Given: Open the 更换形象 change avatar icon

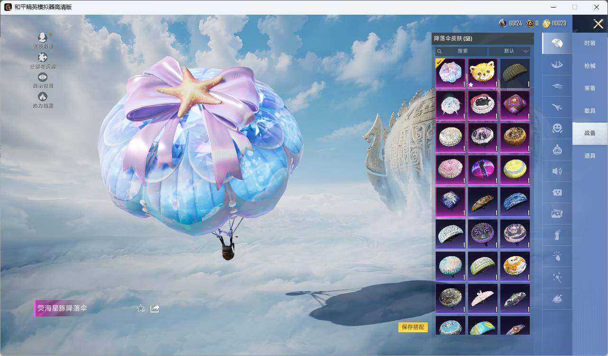Looking at the screenshot, I should click(43, 37).
